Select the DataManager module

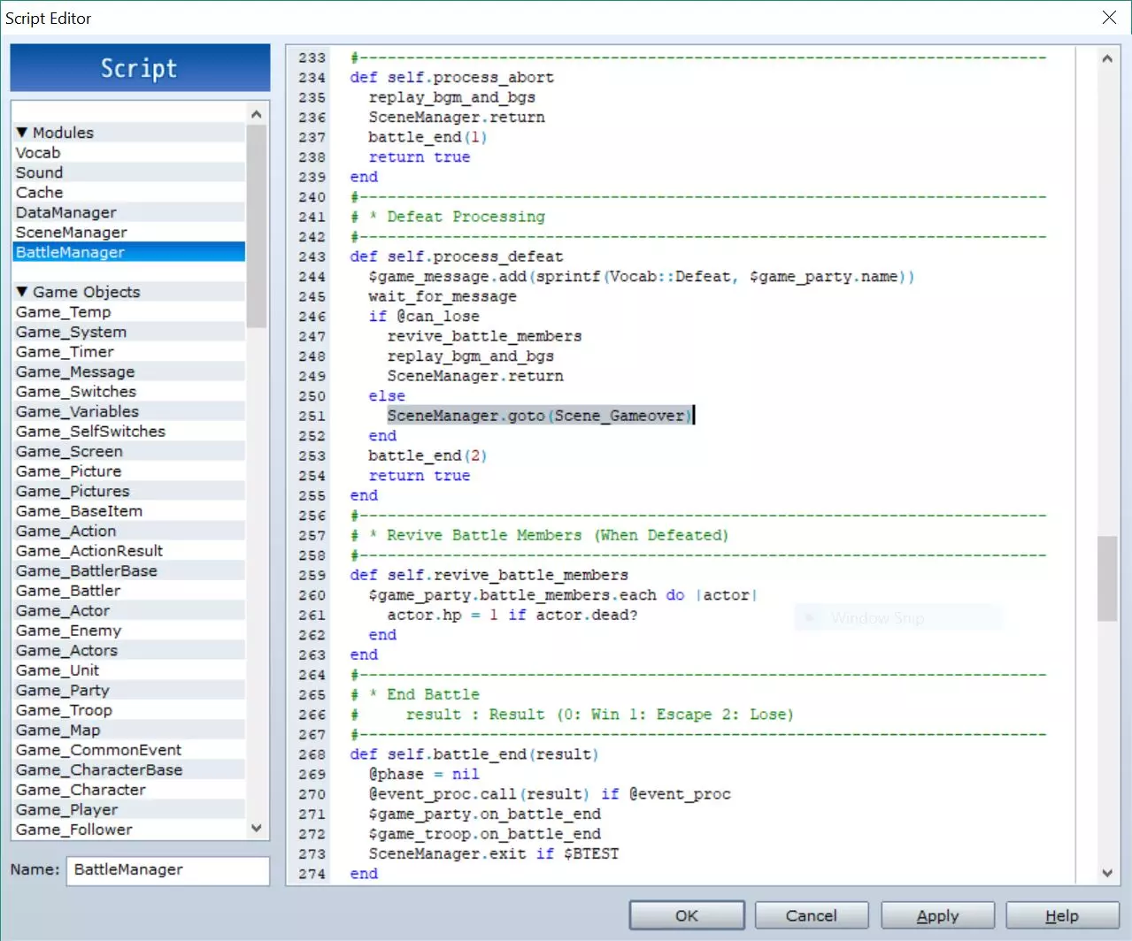[66, 212]
